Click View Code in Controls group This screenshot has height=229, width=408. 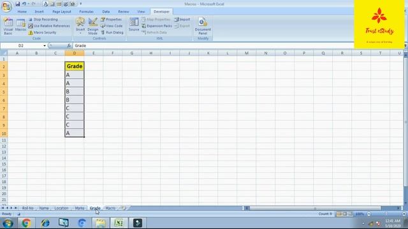(x=112, y=25)
